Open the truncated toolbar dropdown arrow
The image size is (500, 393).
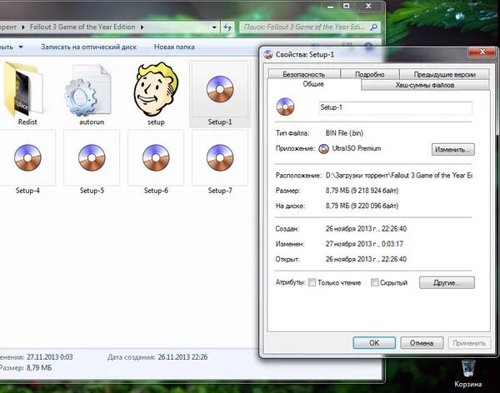point(21,47)
